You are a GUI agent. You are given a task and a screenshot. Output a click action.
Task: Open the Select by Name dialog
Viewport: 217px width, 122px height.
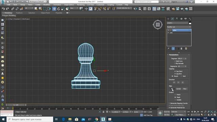pos(40,9)
